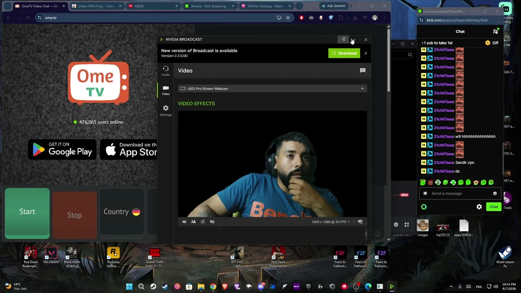Open the OmeTV Country selector
This screenshot has height=293, width=521.
pos(122,212)
